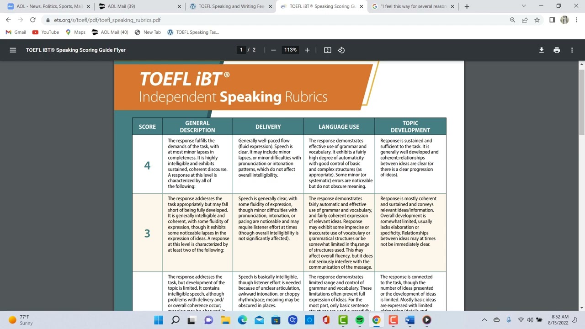The image size is (585, 329).
Task: Open Wi-Fi network settings in tray
Action: click(521, 320)
